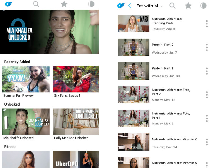Click search icon in Eat with M... header
211x168 pixels.
click(x=173, y=6)
